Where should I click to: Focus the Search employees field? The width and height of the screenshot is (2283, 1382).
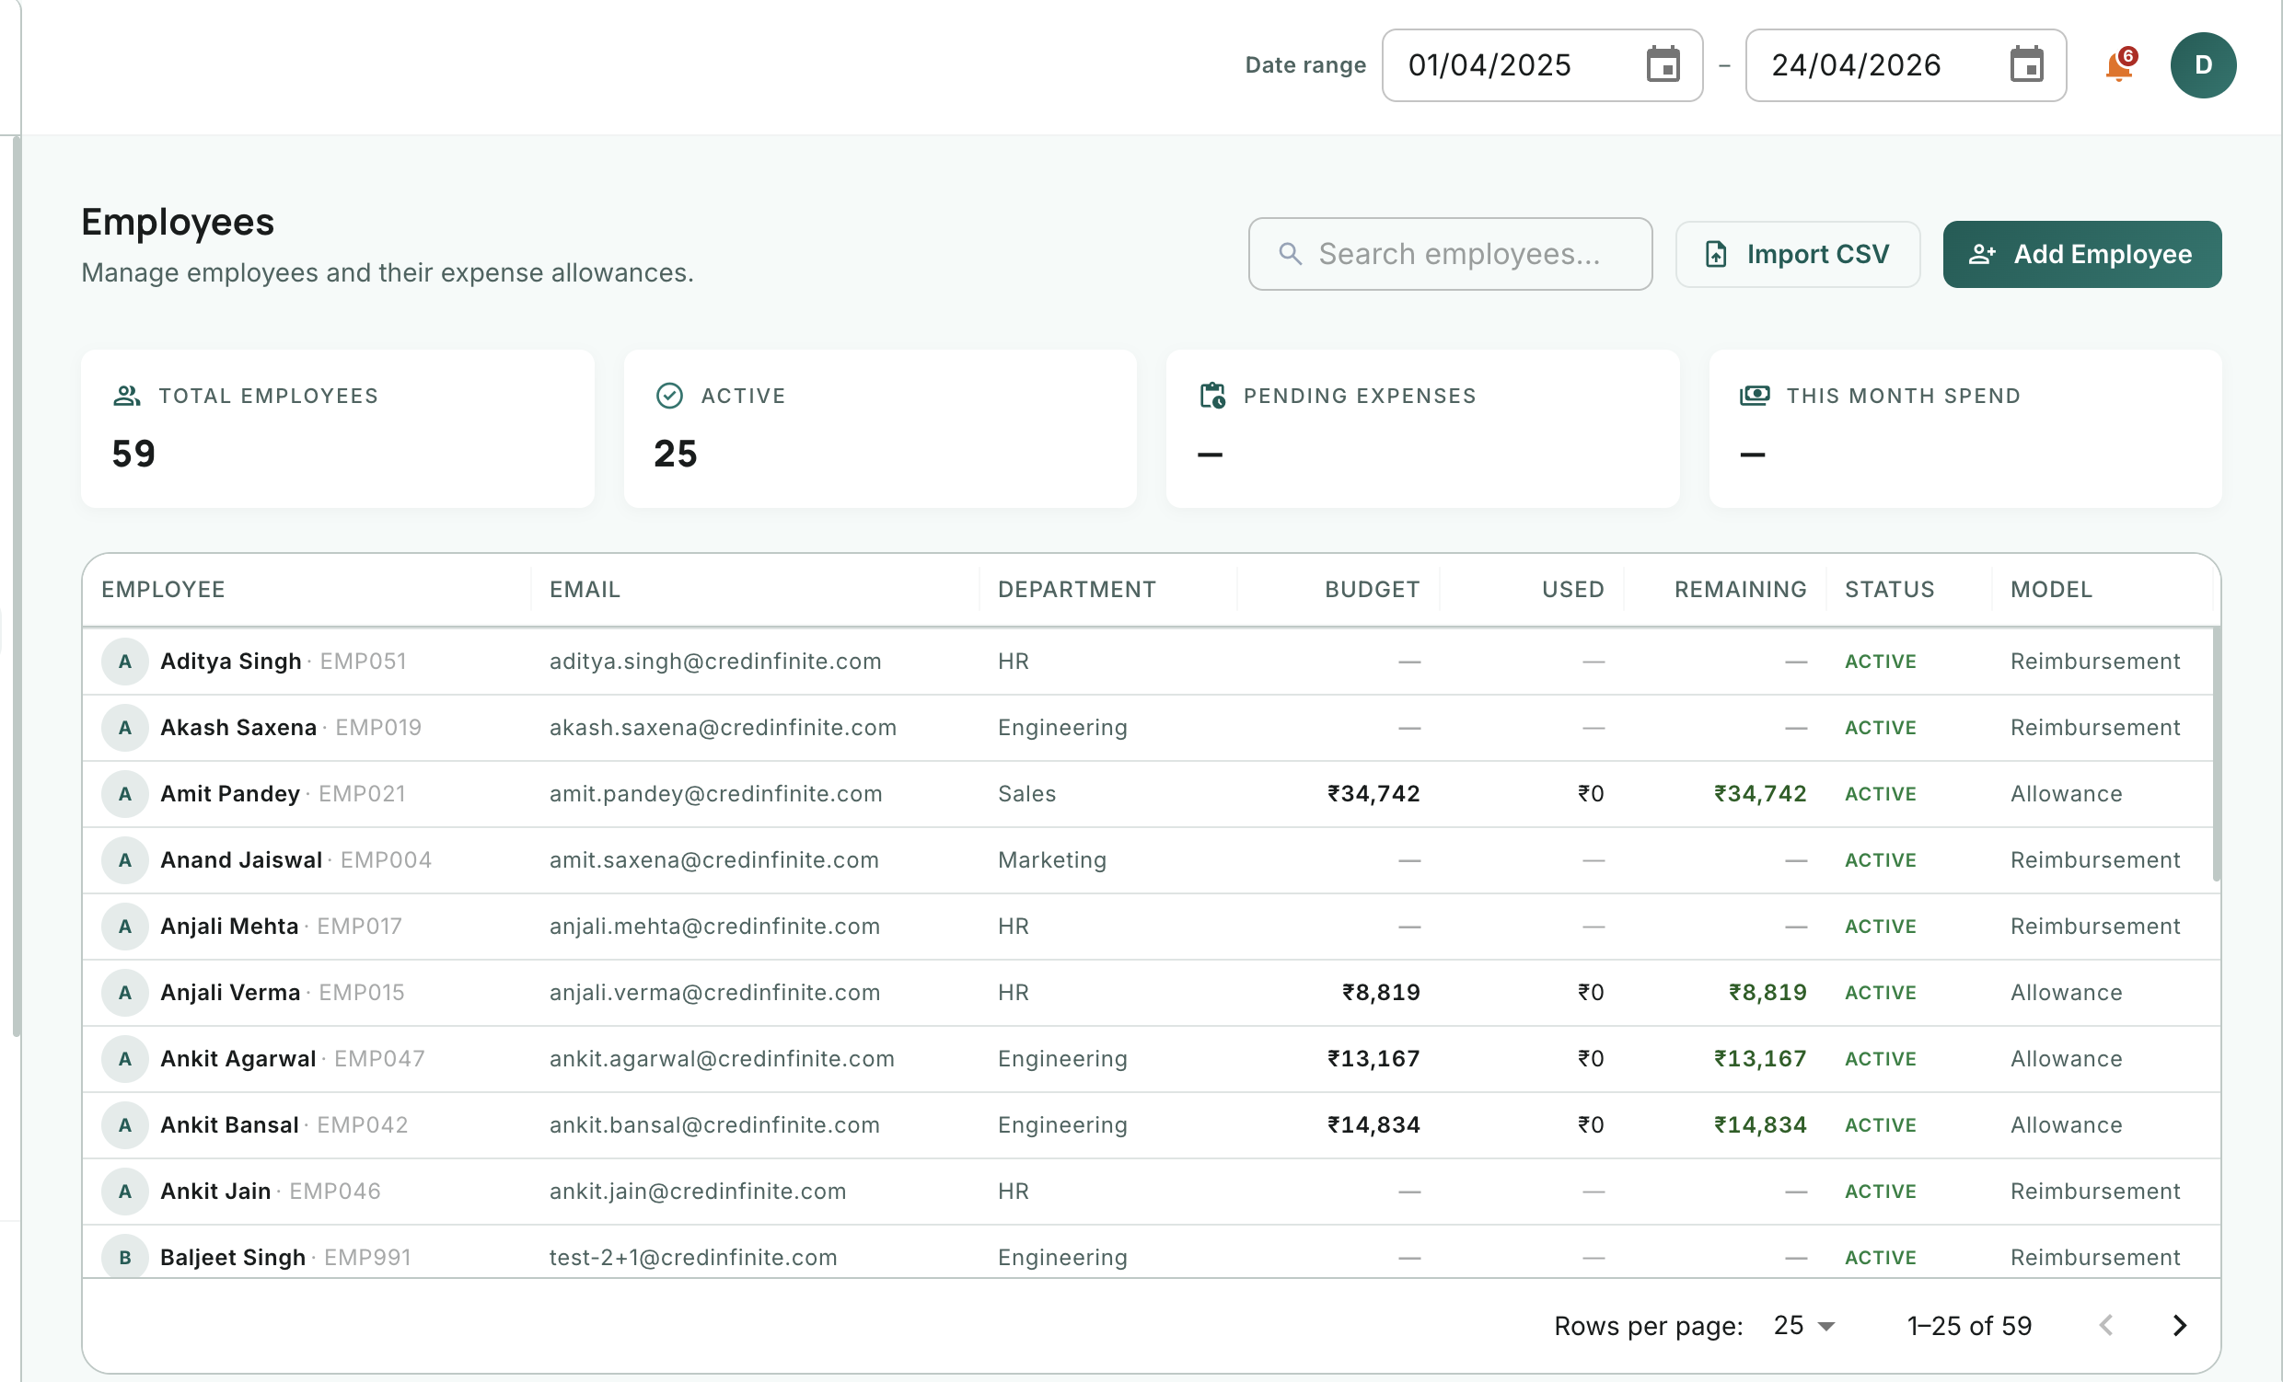point(1449,254)
